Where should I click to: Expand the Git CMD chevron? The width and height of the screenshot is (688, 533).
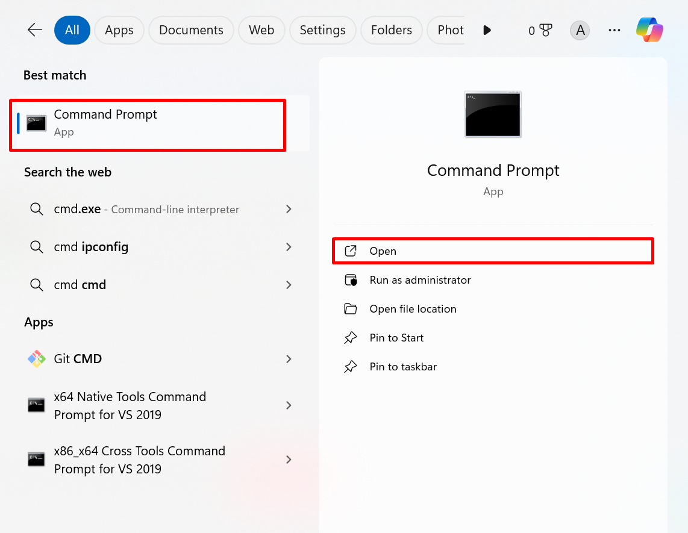click(289, 359)
